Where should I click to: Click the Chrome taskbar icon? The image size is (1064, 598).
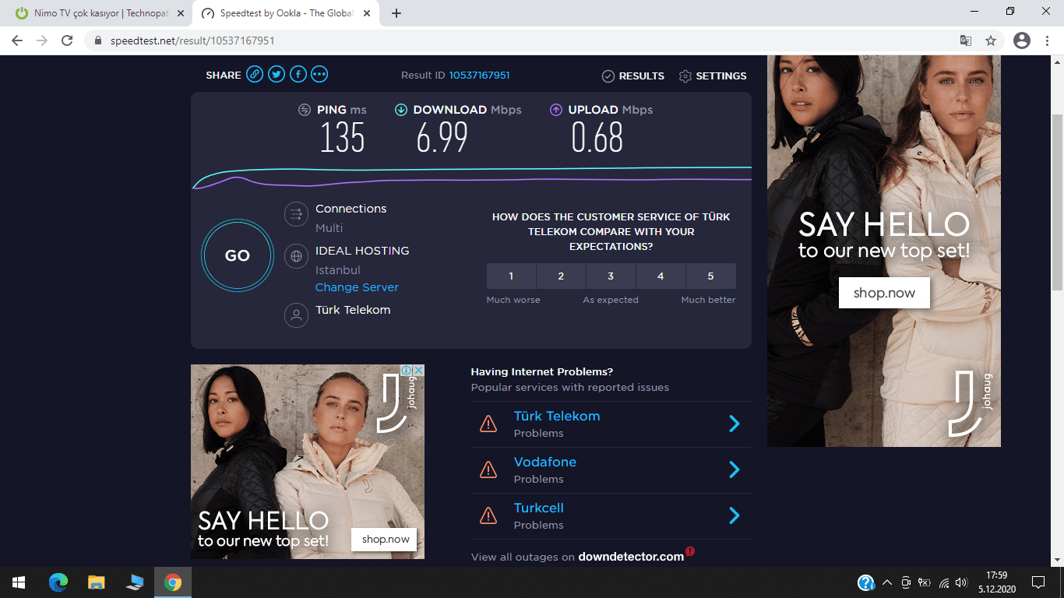(x=173, y=582)
